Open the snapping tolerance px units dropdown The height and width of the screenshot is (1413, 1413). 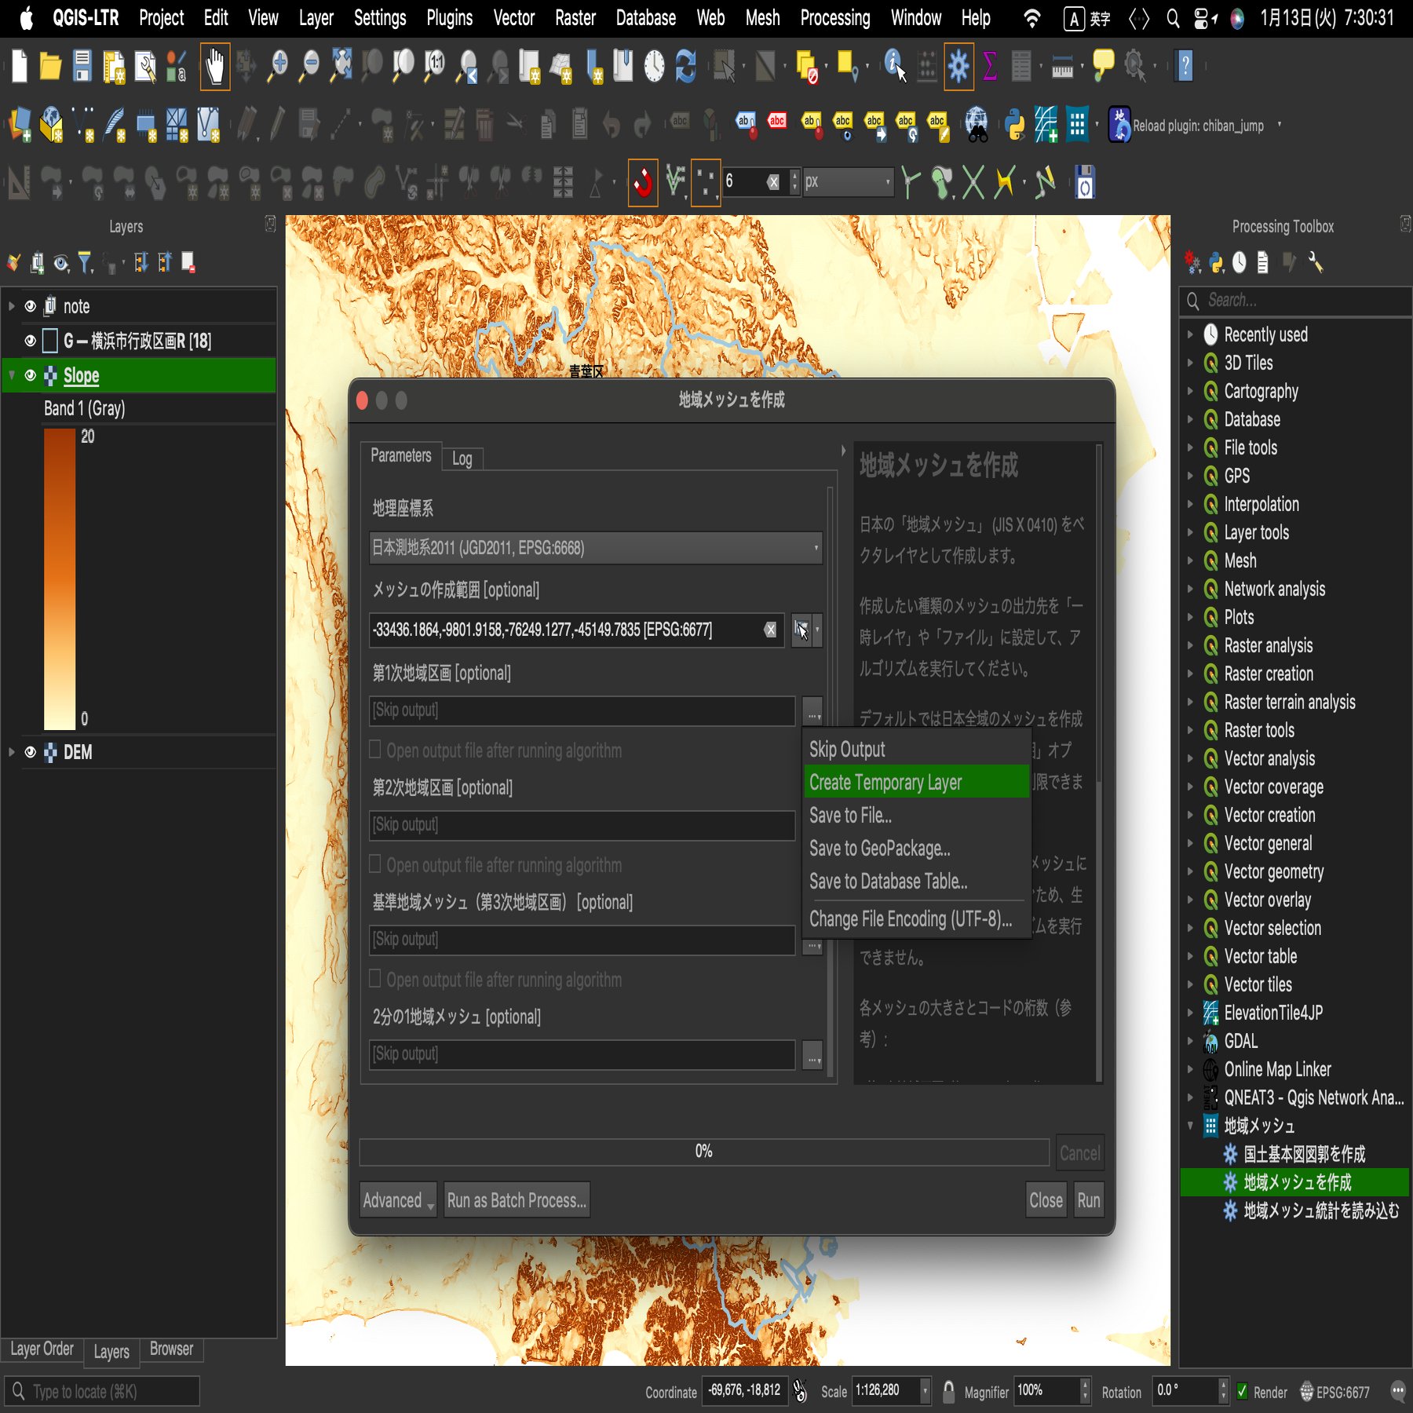[x=848, y=182]
